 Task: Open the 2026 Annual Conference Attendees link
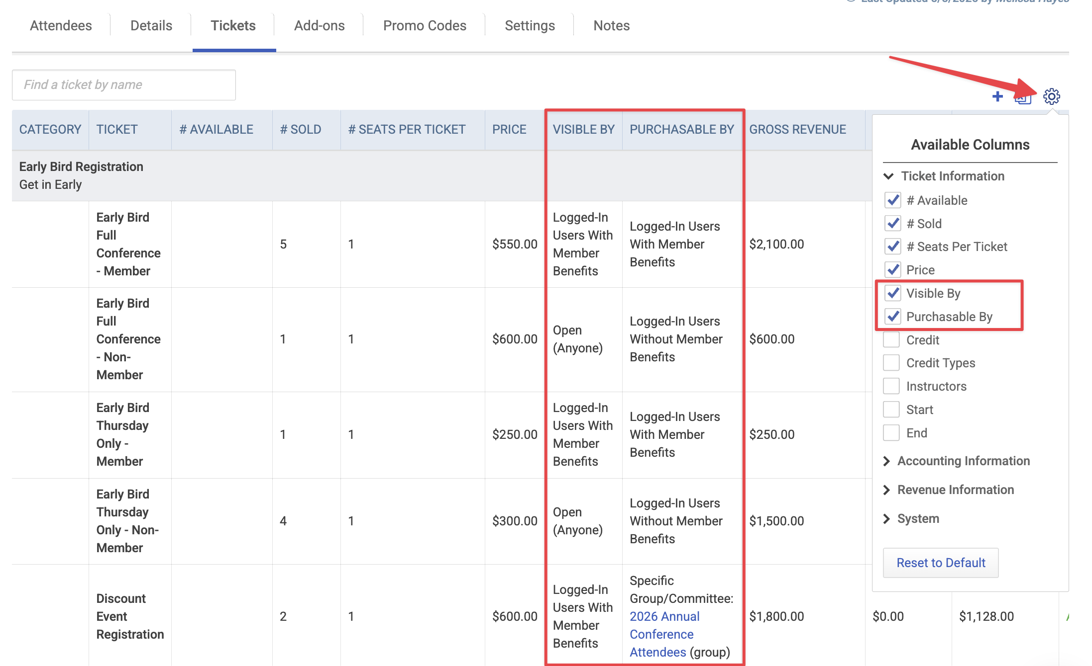pos(665,634)
